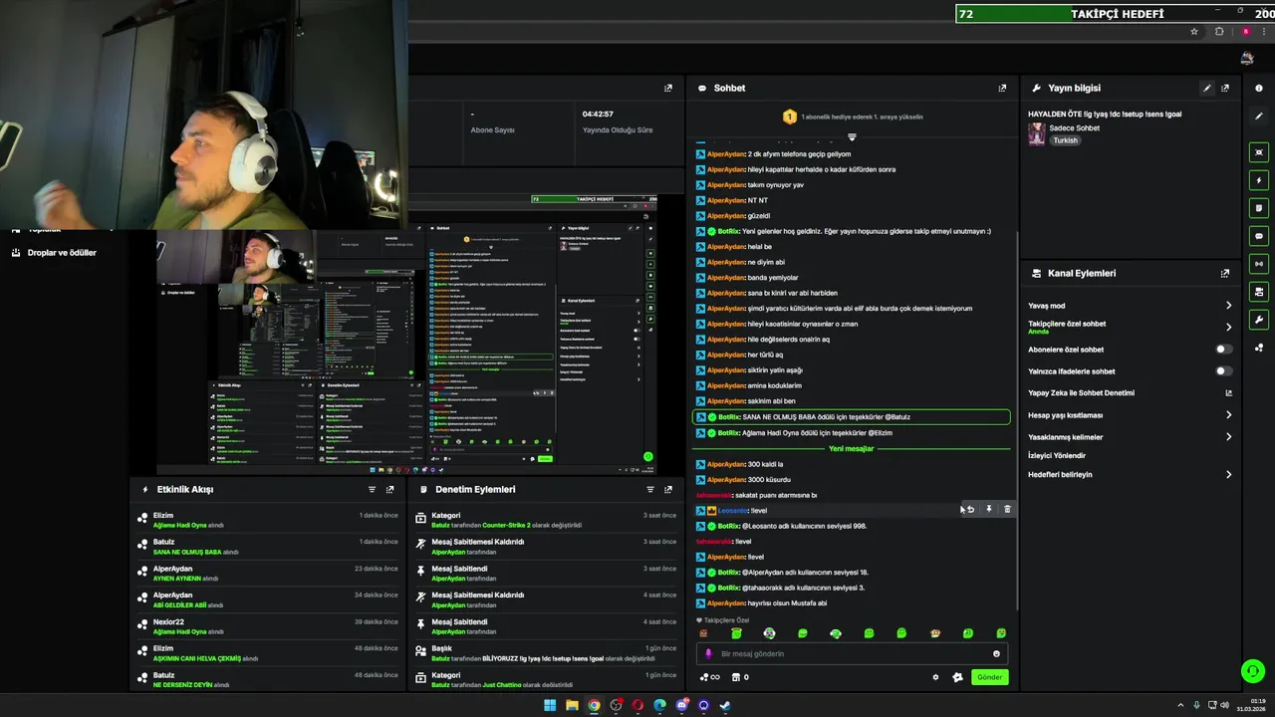
Task: Collapse the top gifter banner arrow in chat
Action: click(x=852, y=136)
